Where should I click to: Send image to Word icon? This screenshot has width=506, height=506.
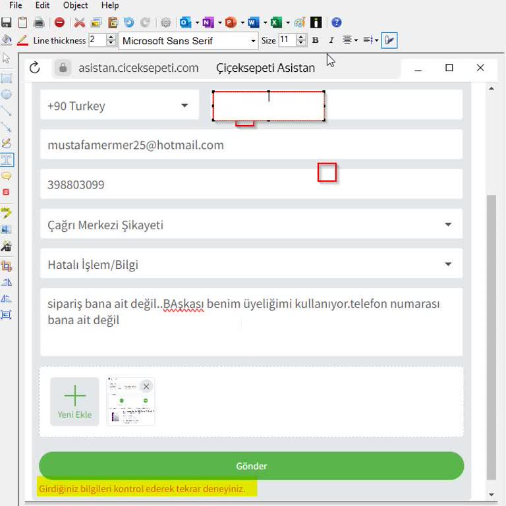point(253,22)
